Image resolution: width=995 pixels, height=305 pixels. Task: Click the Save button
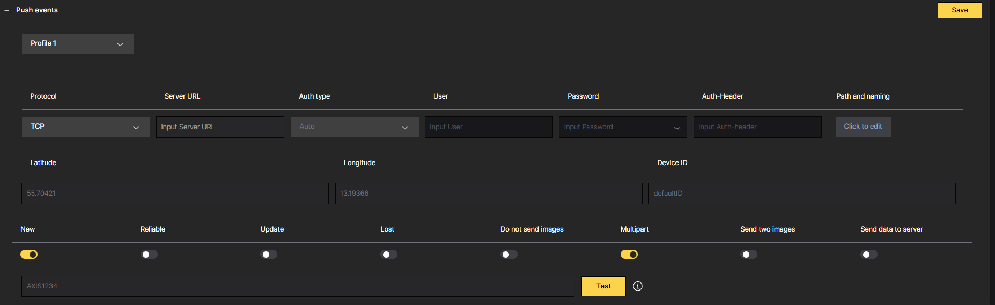(x=959, y=10)
